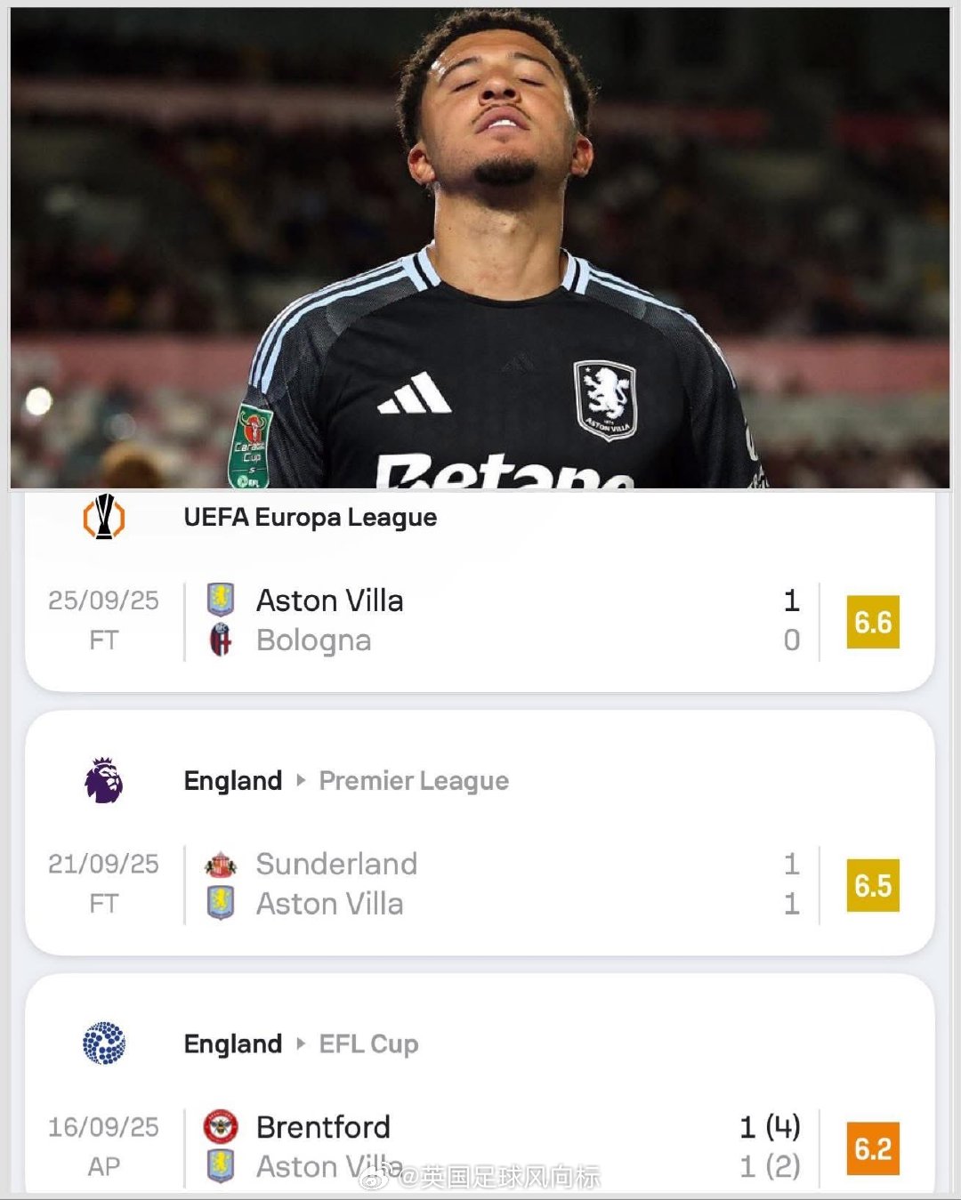Click Aston Villa crest in Europa League match
Image resolution: width=961 pixels, height=1200 pixels.
220,600
